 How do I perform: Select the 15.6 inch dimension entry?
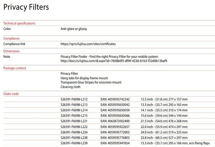pyautogui.click(x=164, y=115)
